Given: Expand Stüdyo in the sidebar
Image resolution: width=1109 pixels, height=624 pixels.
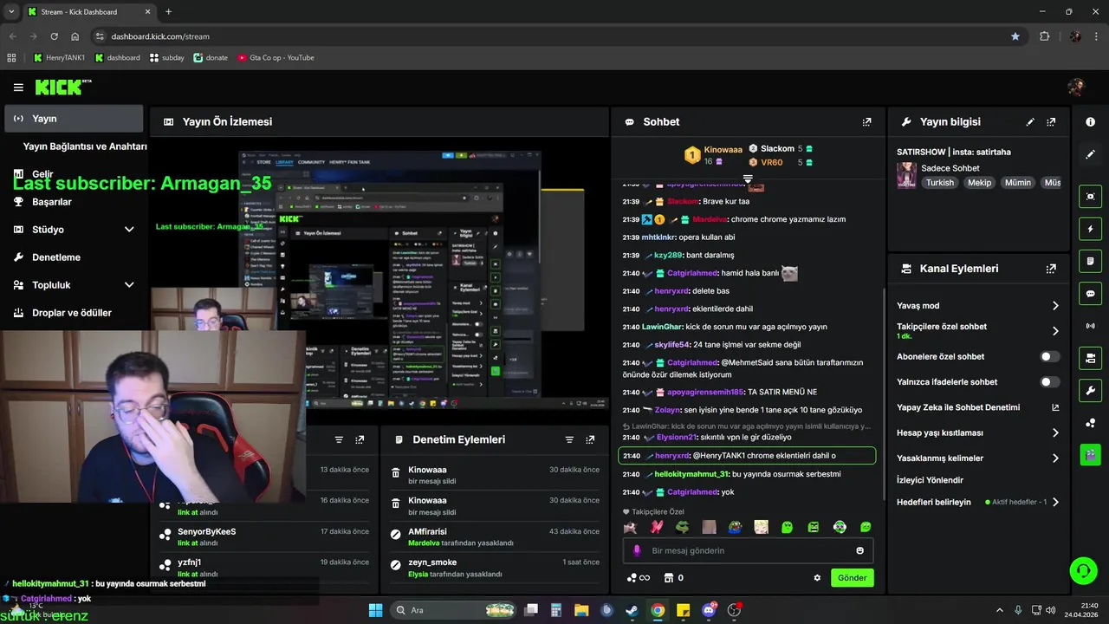Looking at the screenshot, I should point(129,230).
